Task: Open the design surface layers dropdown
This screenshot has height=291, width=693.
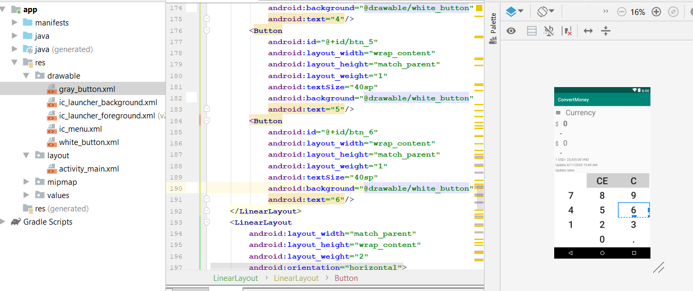Action: (x=514, y=11)
